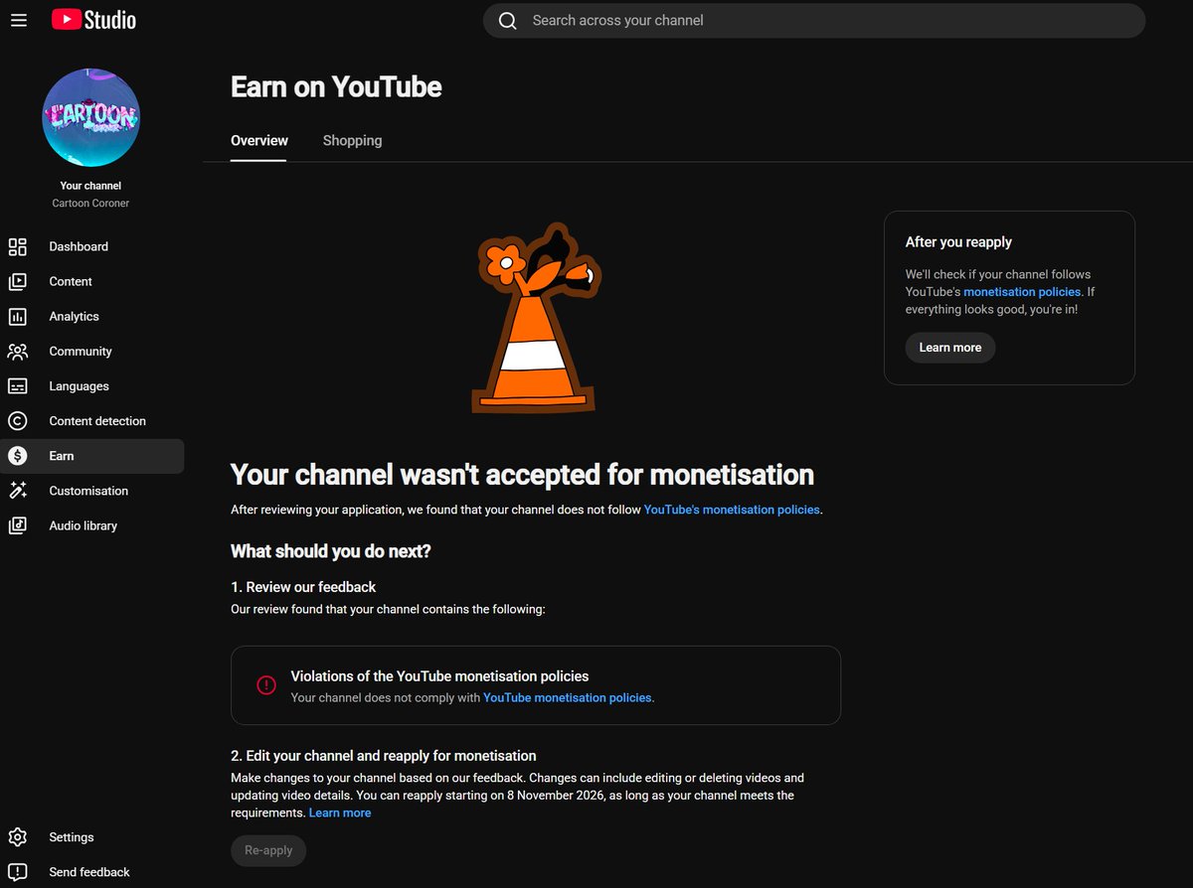Image resolution: width=1193 pixels, height=888 pixels.
Task: Click the 'Earn on YouTube' page title
Action: point(336,87)
